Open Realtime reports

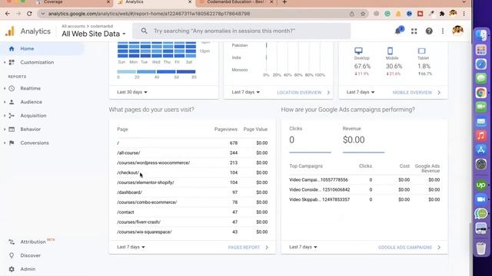click(30, 88)
